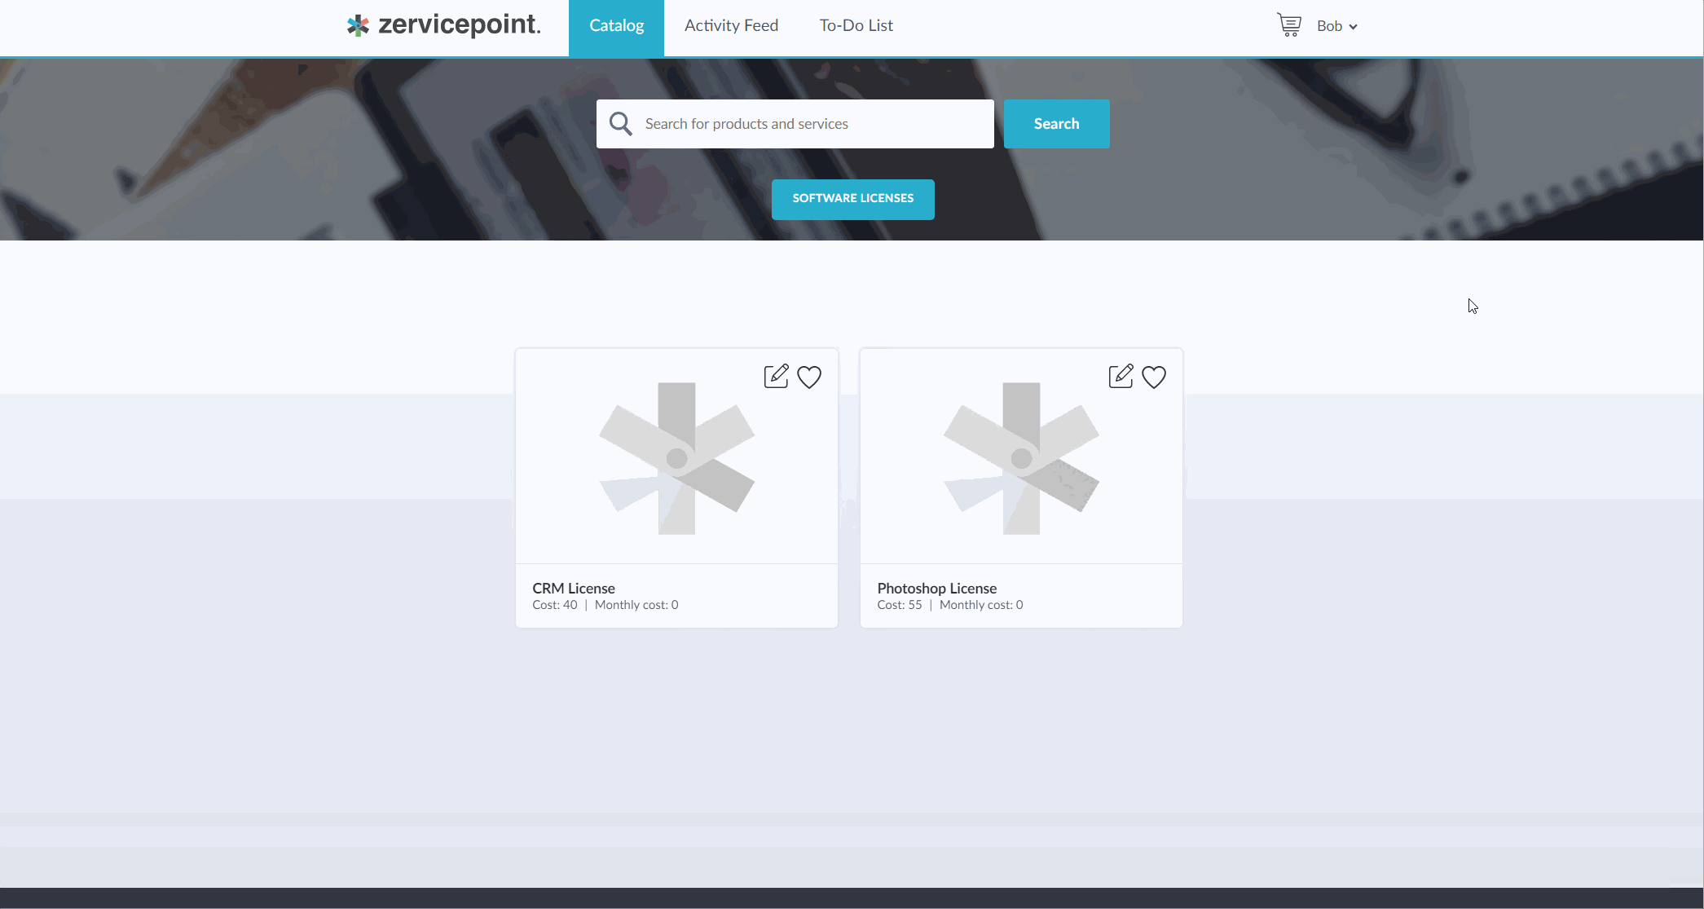
Task: Click the Photoshop License title
Action: pos(936,588)
